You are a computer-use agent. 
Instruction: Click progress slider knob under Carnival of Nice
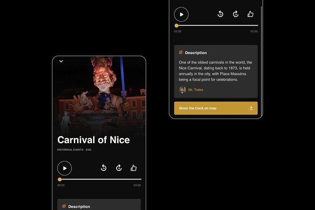click(x=60, y=179)
